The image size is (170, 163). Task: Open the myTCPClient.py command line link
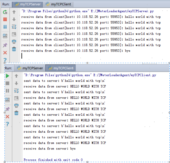(x=125, y=75)
